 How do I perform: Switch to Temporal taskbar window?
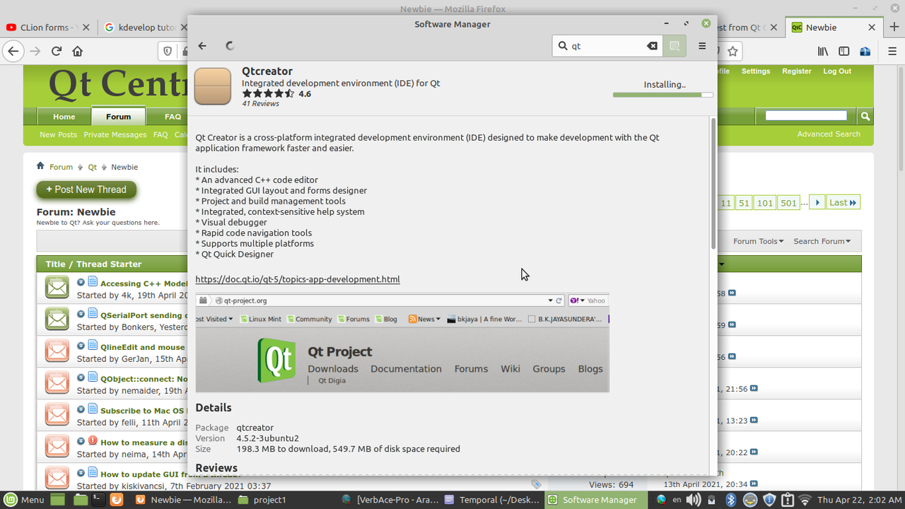tap(491, 500)
